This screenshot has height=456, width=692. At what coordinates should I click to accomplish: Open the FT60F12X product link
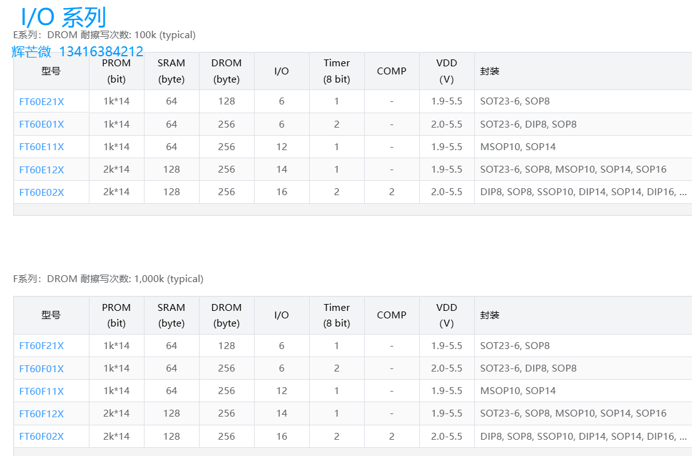(x=41, y=413)
